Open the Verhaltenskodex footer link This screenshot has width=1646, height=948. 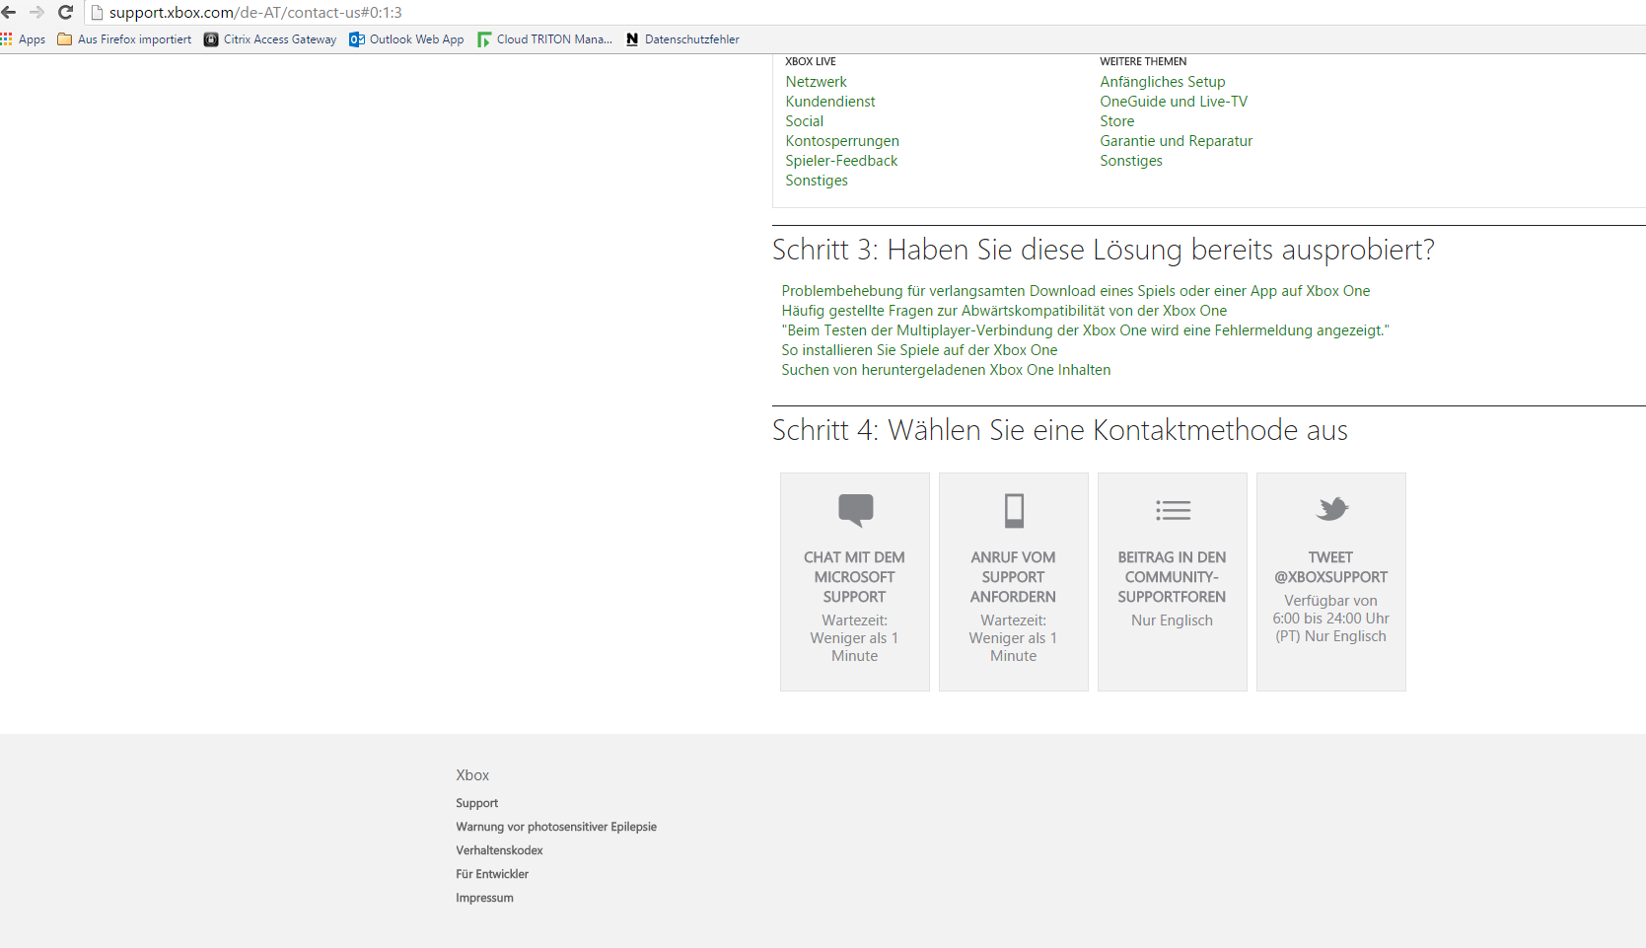499,850
